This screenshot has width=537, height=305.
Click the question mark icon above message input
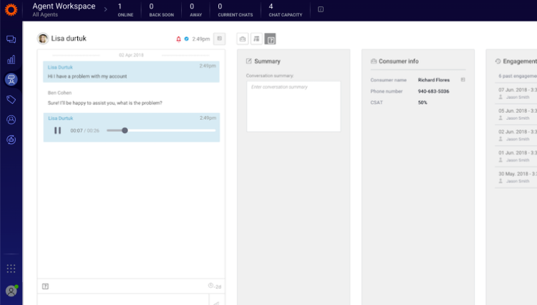(x=45, y=286)
